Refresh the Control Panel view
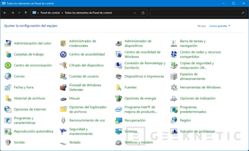The image size is (249, 151). (x=143, y=13)
